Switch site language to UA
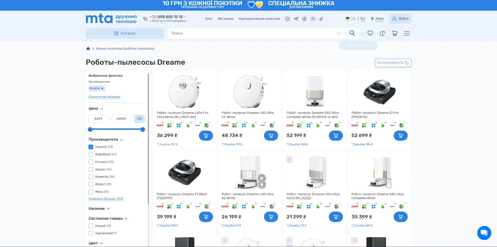This screenshot has height=247, width=497. pyautogui.click(x=350, y=19)
